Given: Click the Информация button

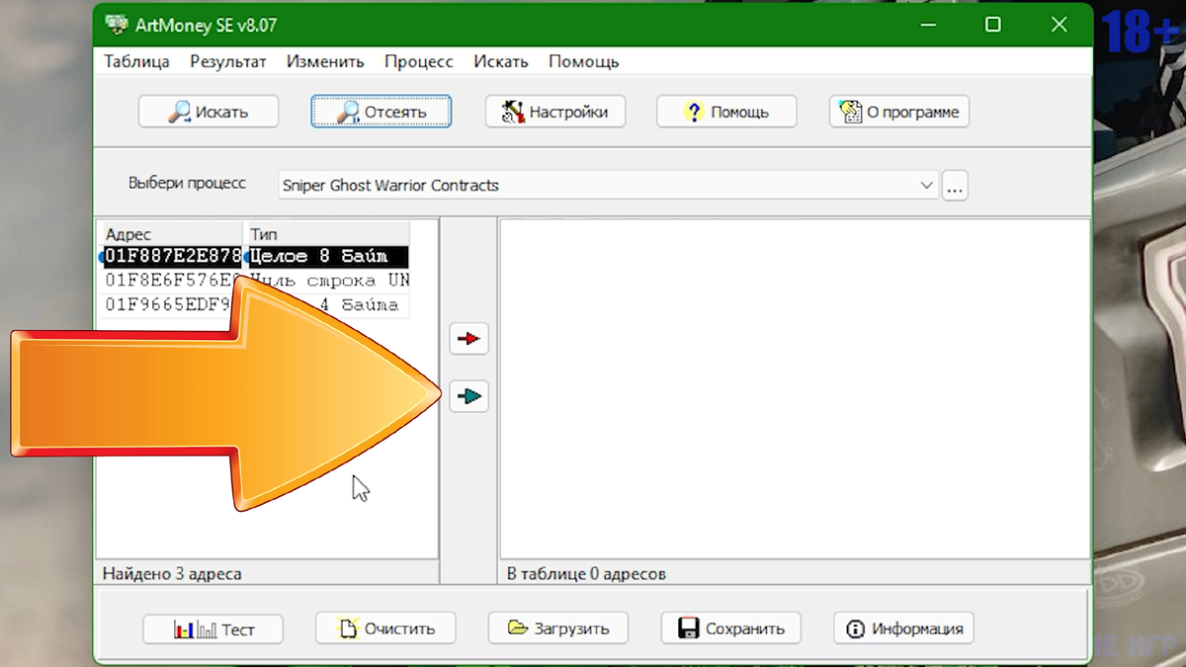Looking at the screenshot, I should click(903, 628).
